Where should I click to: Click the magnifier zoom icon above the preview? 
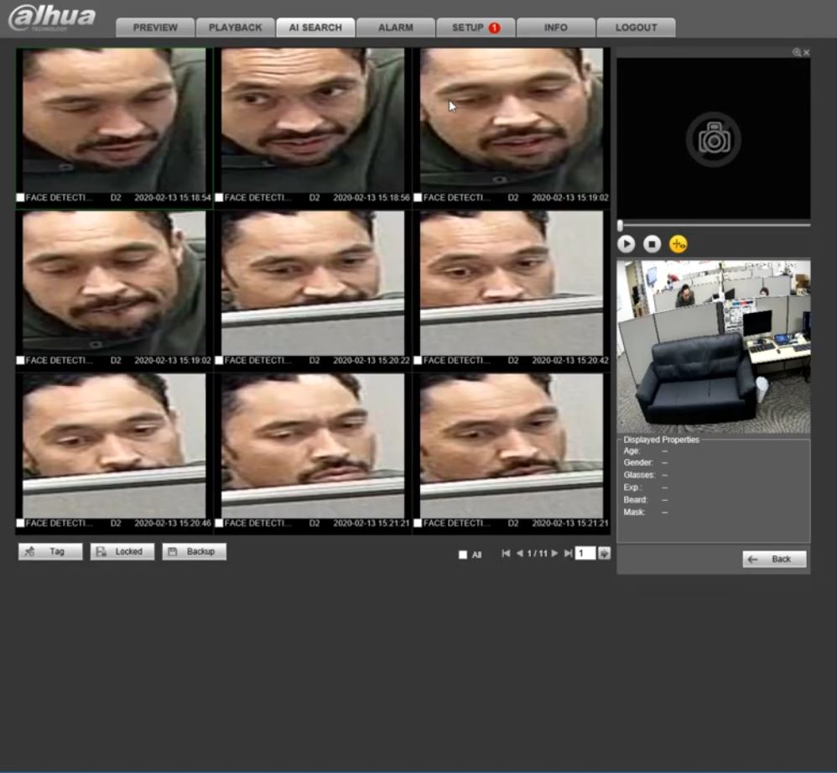click(x=797, y=53)
